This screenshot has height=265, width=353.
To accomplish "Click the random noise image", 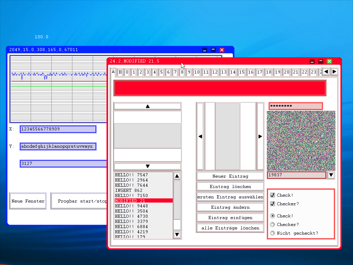I will tap(301, 141).
